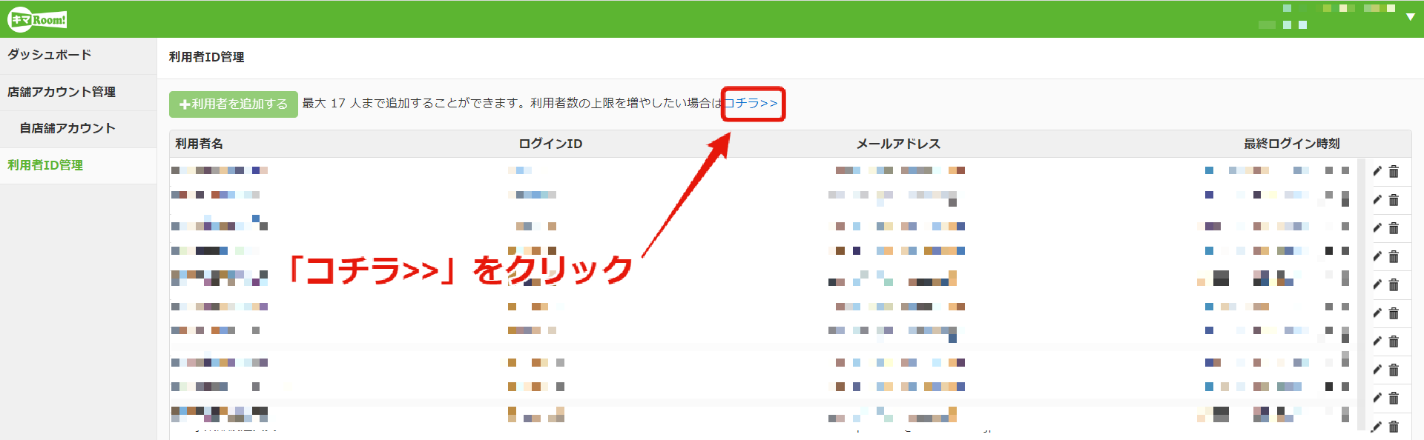The height and width of the screenshot is (440, 1424).
Task: Delete the ninth user row via trash icon
Action: coord(1394,398)
